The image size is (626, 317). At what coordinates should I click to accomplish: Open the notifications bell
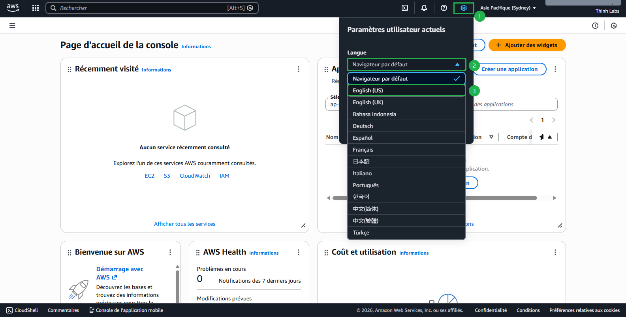[x=424, y=8]
